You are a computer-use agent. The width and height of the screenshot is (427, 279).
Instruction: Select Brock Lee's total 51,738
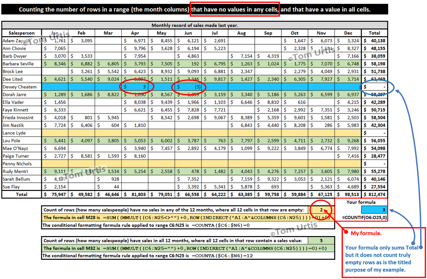(x=375, y=71)
